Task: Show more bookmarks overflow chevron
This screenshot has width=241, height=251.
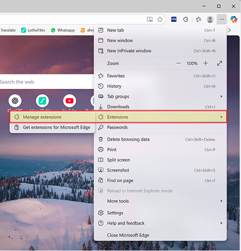Action: click(230, 30)
